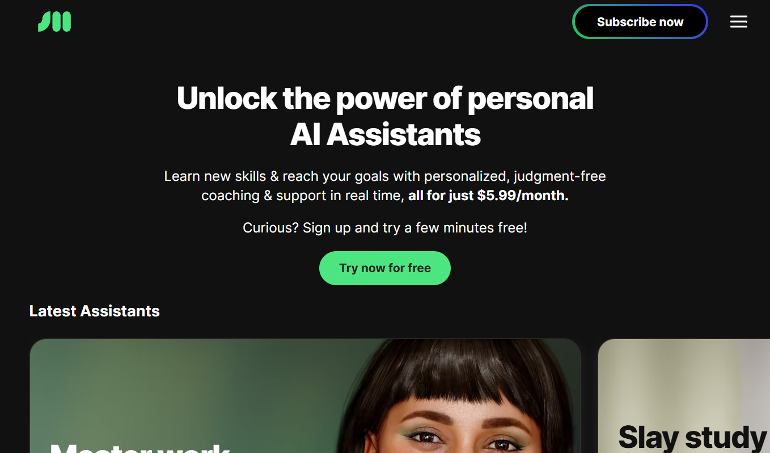Open the Master work assistant card
The height and width of the screenshot is (453, 770).
pos(305,396)
